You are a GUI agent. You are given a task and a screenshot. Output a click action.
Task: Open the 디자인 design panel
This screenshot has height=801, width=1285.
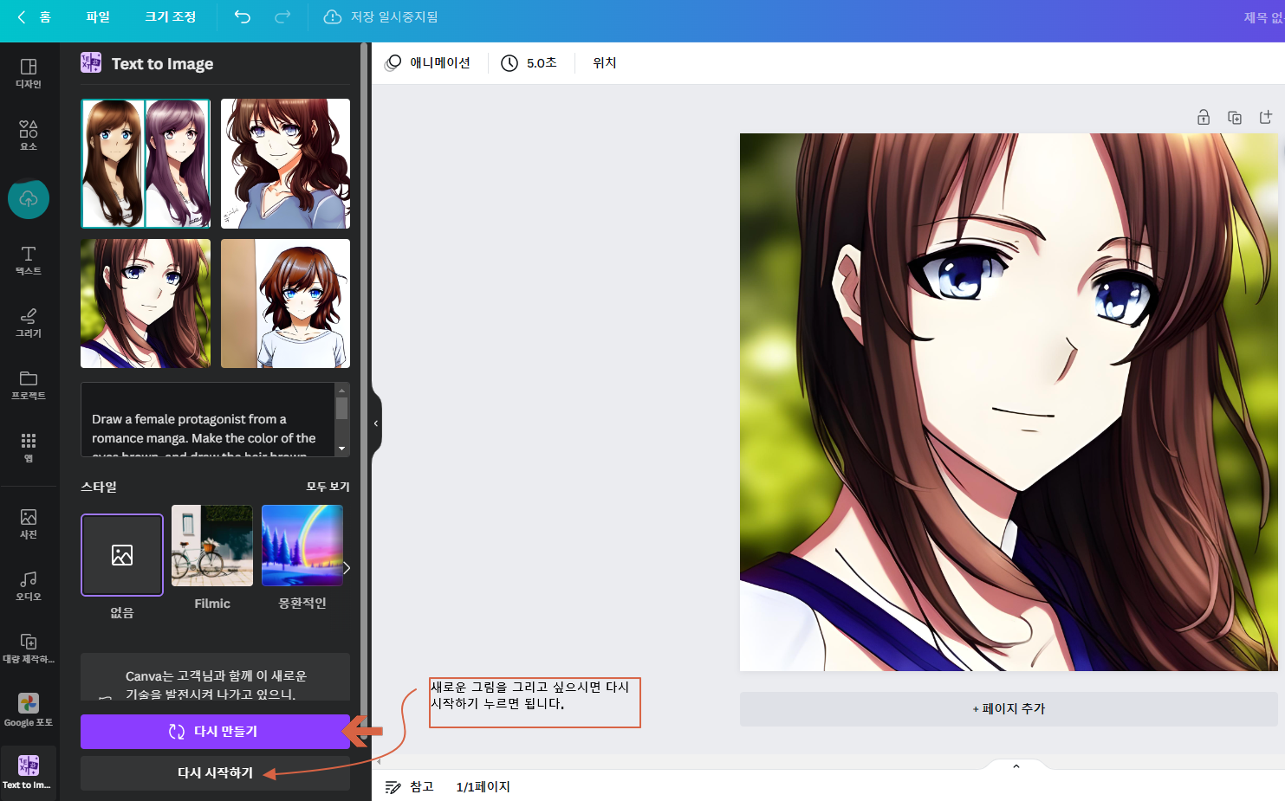pyautogui.click(x=29, y=74)
